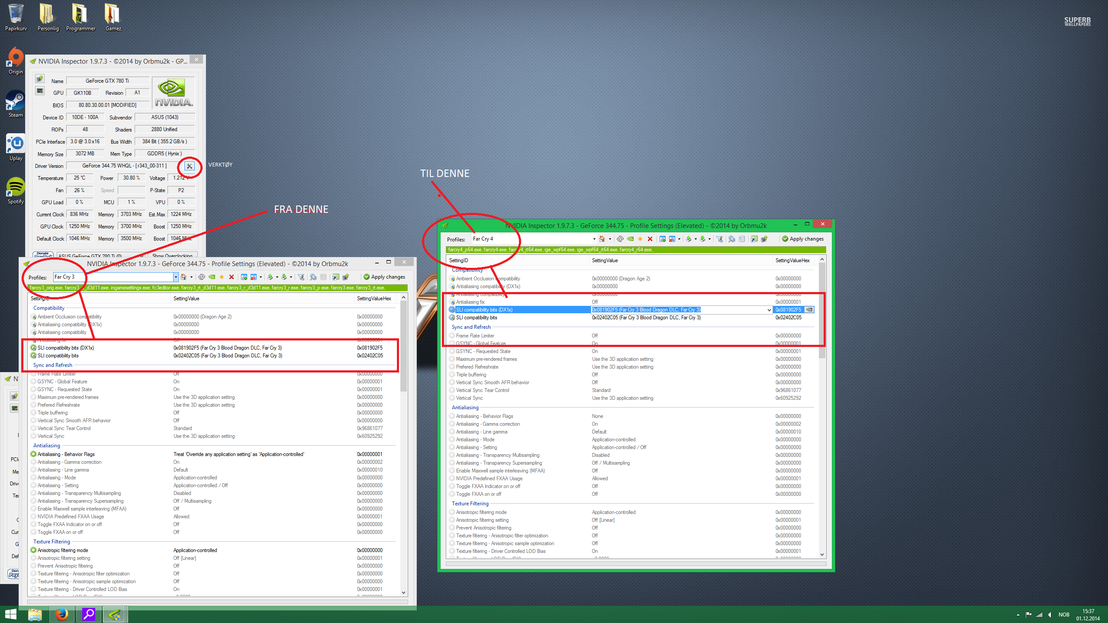Screen dimensions: 1108x623
Task: Click filter icon in Far Cry 3 window toolbar
Action: [301, 277]
